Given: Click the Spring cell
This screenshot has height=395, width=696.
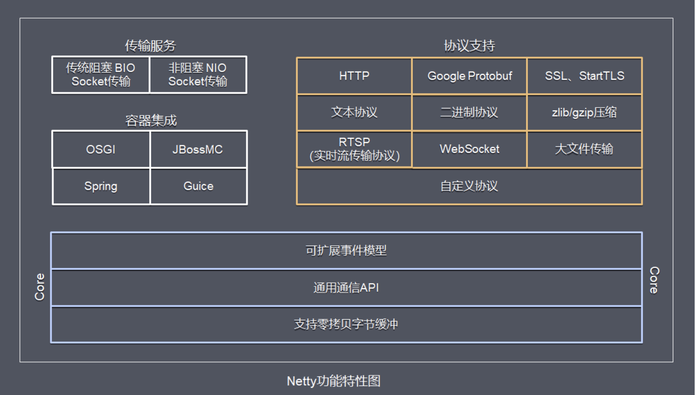Looking at the screenshot, I should 101,186.
